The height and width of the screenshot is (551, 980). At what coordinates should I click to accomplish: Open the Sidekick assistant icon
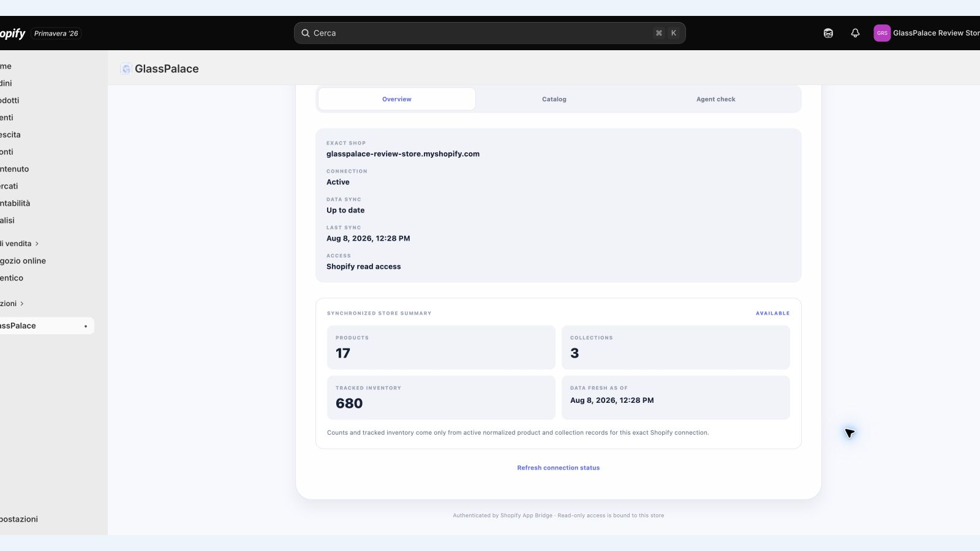point(828,33)
